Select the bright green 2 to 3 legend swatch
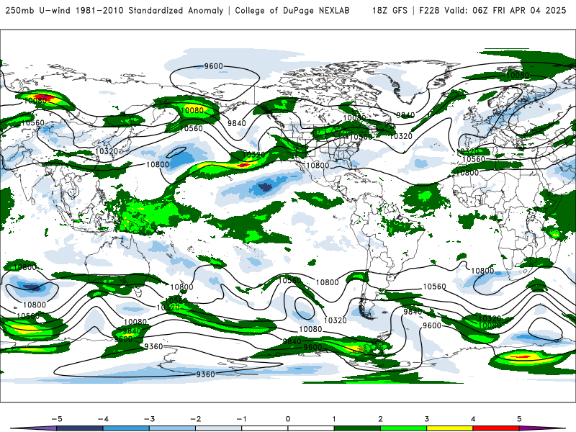 click(x=404, y=428)
